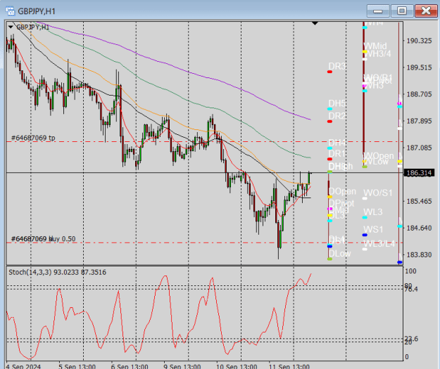This screenshot has width=440, height=369.
Task: Click the DLow level label
Action: click(339, 254)
